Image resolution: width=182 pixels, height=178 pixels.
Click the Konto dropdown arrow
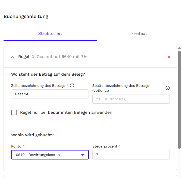click(83, 155)
